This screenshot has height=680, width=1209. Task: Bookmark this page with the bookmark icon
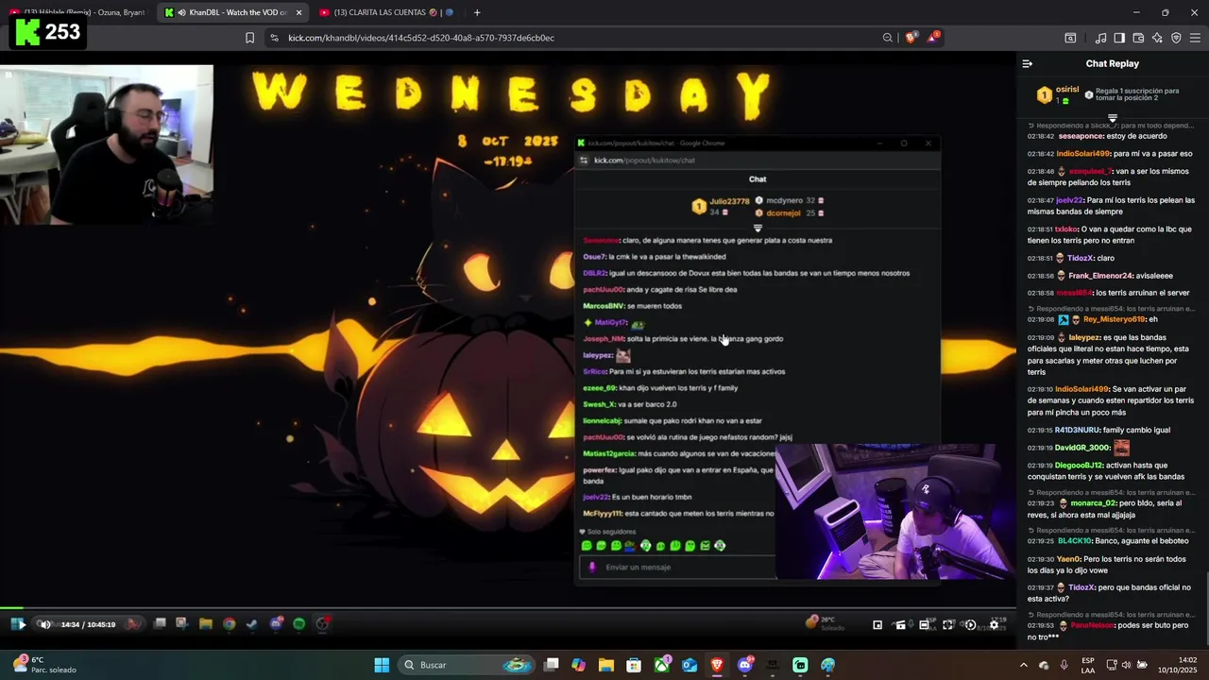[249, 38]
